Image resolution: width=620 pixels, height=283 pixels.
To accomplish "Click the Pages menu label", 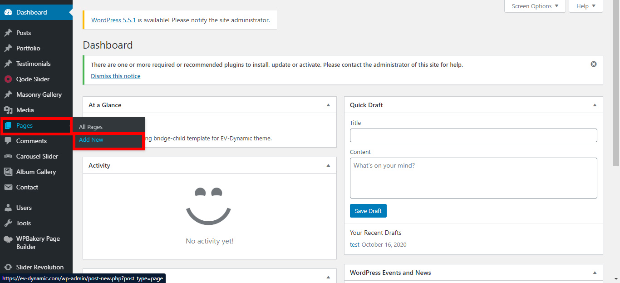I will click(25, 125).
